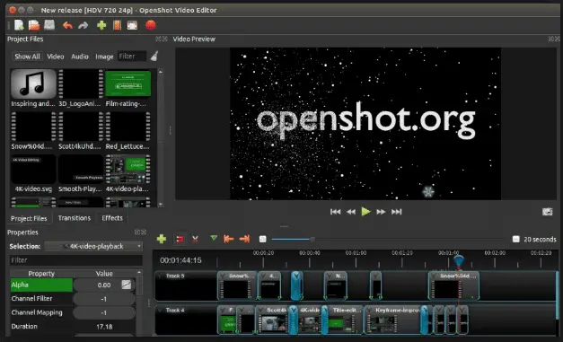Save current frame with preview camera icon
The image size is (563, 342).
(547, 212)
